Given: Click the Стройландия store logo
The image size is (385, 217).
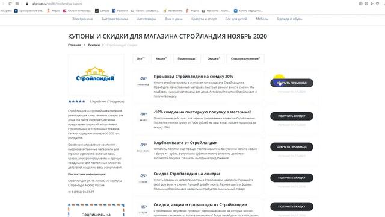Looking at the screenshot, I should coord(95,74).
